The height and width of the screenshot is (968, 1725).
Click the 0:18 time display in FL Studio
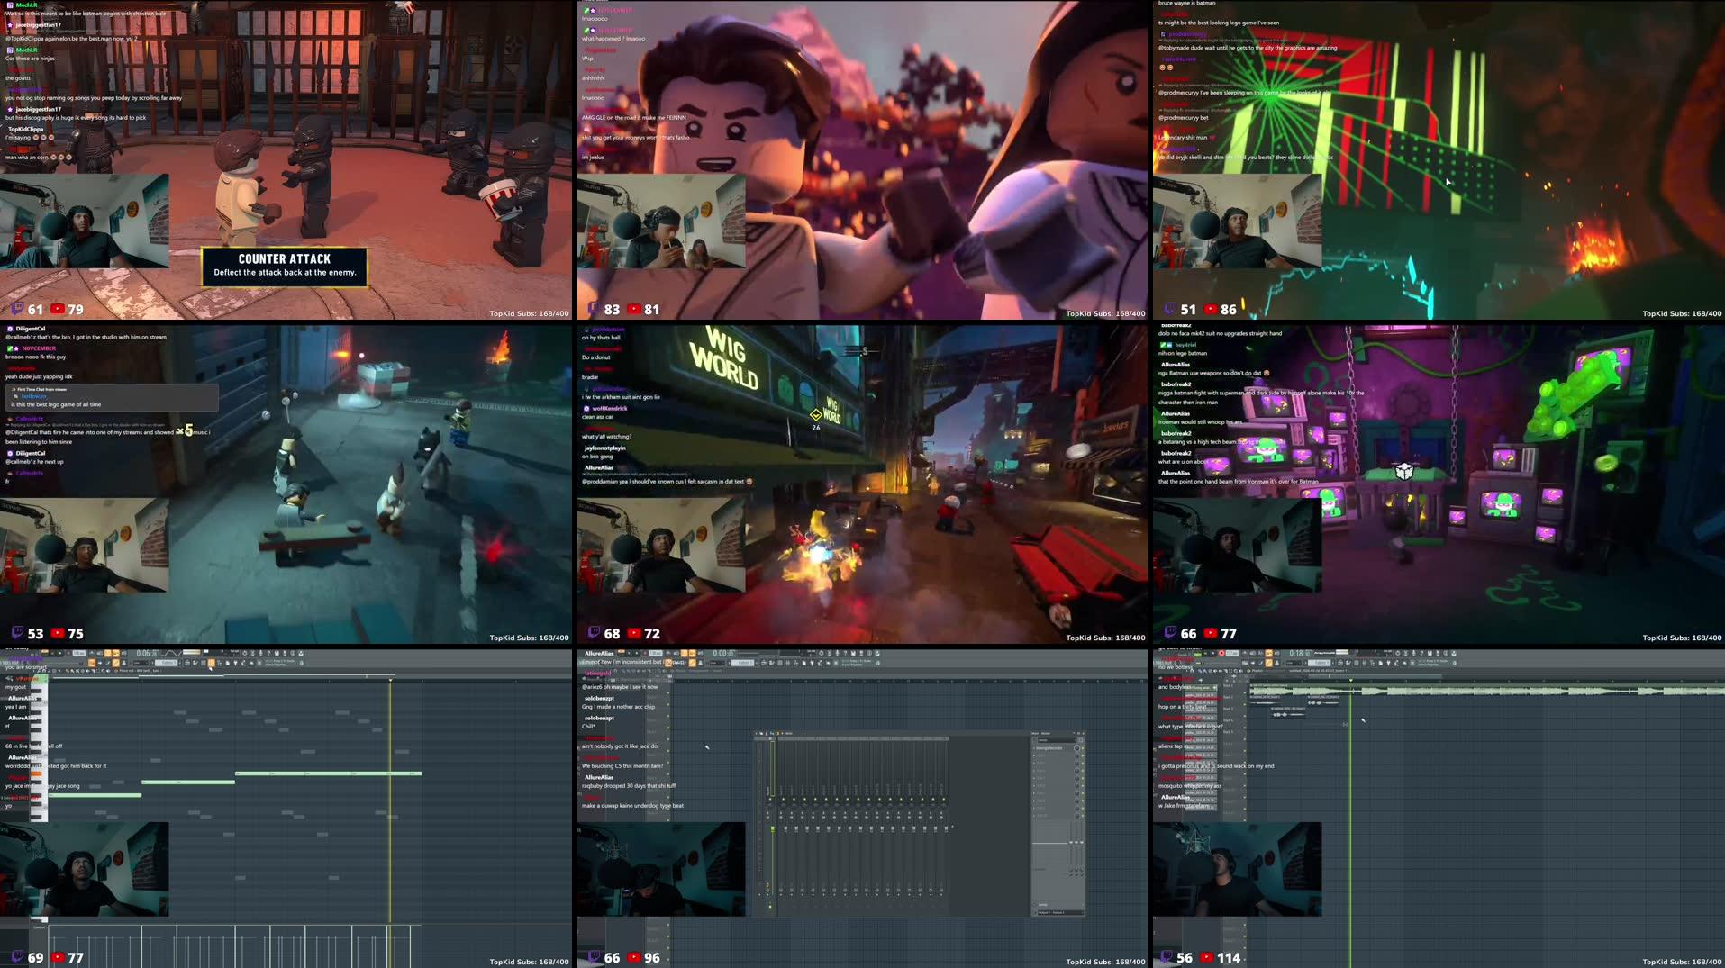coord(1299,653)
